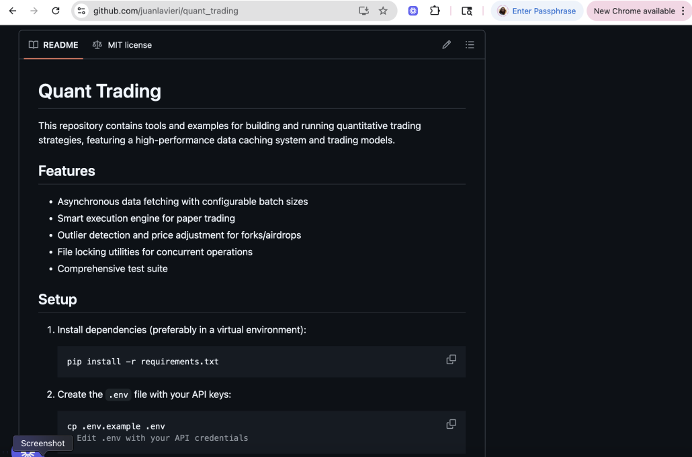The height and width of the screenshot is (457, 692).
Task: Copy the pip install command
Action: 451,360
